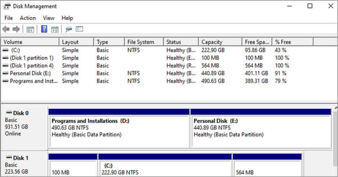Select Personal Disk (E:) volume row
Screen dimensions: 338x177
coord(30,73)
